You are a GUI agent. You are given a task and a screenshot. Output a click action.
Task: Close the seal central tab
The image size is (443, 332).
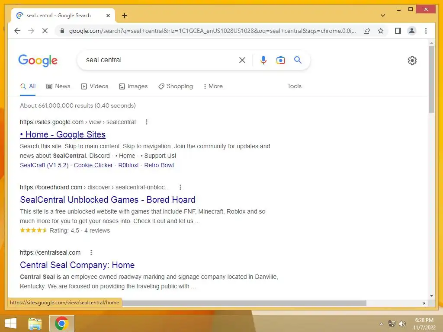108,16
